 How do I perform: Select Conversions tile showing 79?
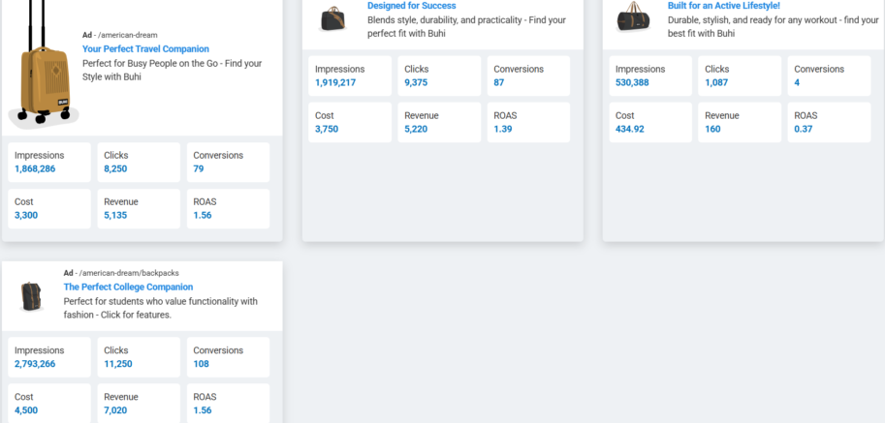[228, 162]
